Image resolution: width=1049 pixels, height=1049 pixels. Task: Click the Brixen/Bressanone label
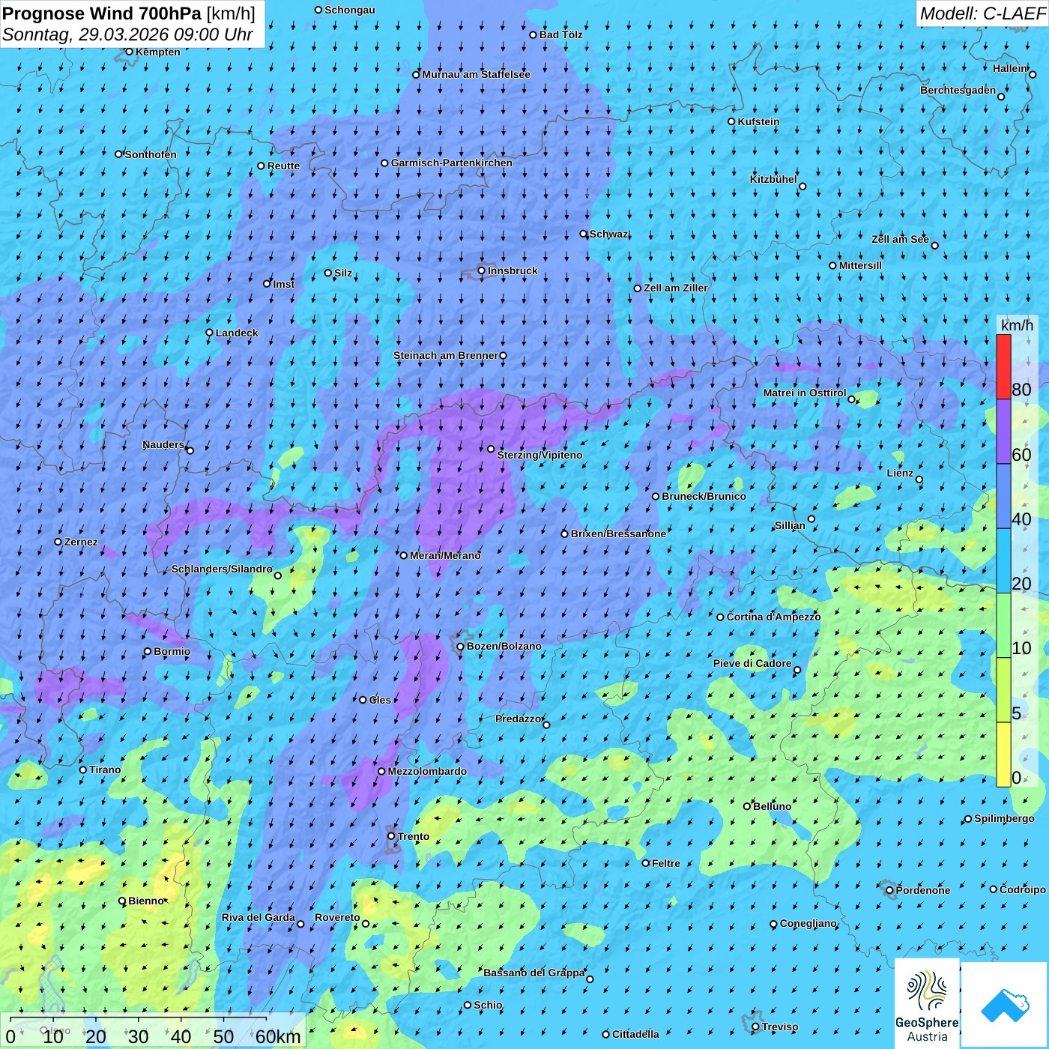tap(618, 533)
